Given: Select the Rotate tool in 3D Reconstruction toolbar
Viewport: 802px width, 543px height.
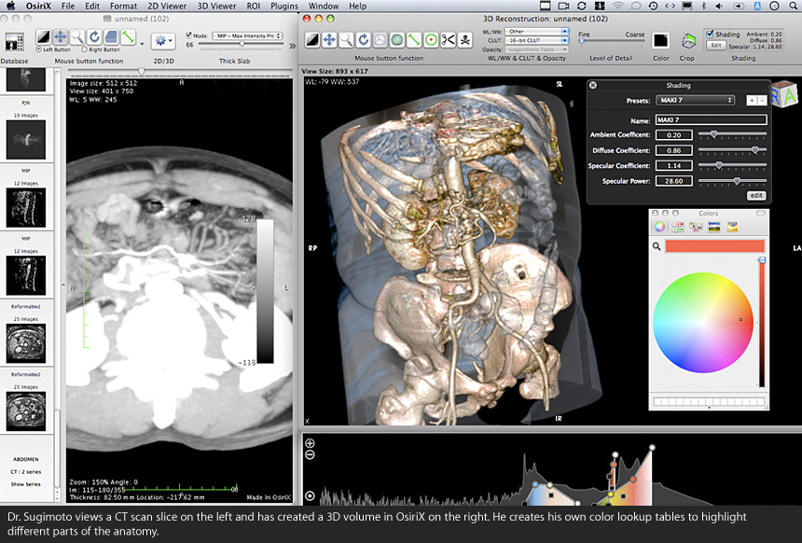Looking at the screenshot, I should [363, 40].
